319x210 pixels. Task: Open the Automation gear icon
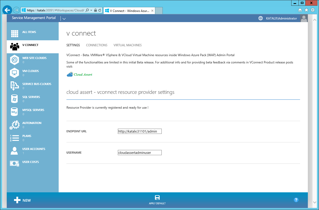tap(15, 125)
